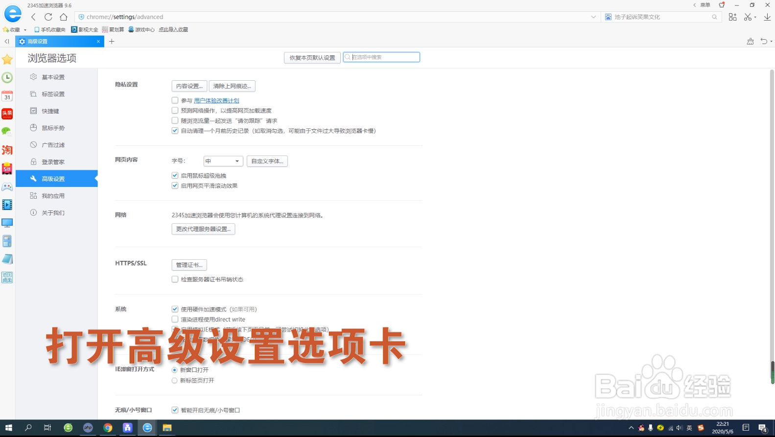Click the scissors screenshot tool icon

click(x=748, y=17)
